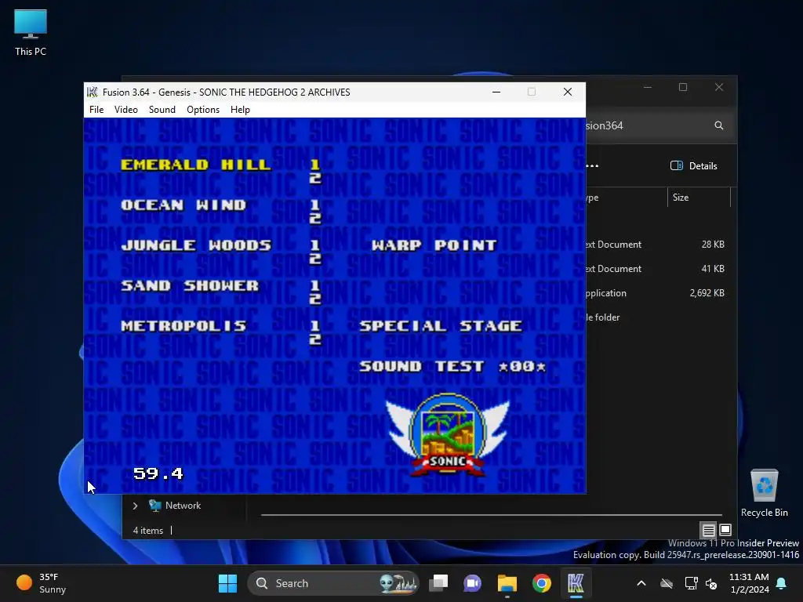Select Metropolis in level select
This screenshot has height=602, width=803.
tap(183, 325)
